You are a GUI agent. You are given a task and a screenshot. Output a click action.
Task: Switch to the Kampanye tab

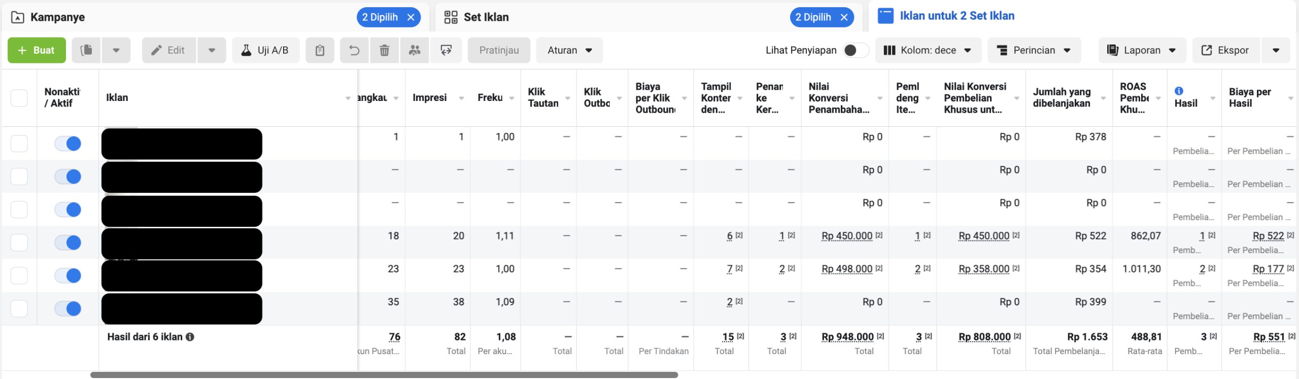[x=57, y=17]
